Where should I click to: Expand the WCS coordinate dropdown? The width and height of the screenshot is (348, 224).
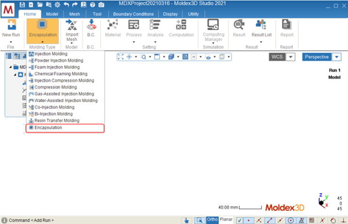pos(291,57)
